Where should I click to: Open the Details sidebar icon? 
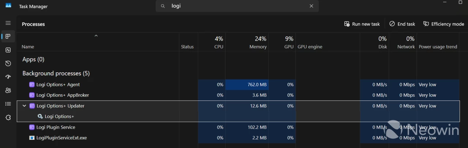(8, 104)
